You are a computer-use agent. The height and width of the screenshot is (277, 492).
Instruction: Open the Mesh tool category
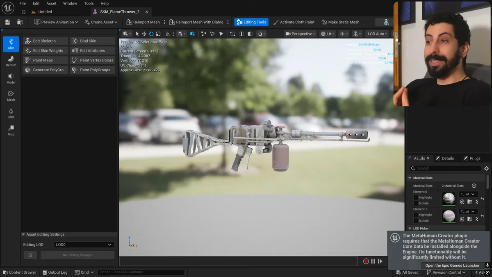[11, 96]
